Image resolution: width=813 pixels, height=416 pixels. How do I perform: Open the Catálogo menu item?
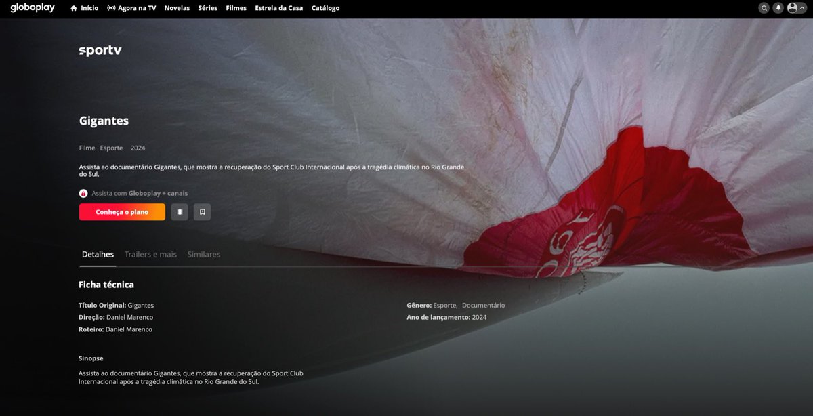[x=325, y=8]
